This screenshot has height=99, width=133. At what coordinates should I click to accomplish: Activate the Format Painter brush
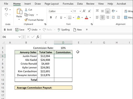click(26, 20)
